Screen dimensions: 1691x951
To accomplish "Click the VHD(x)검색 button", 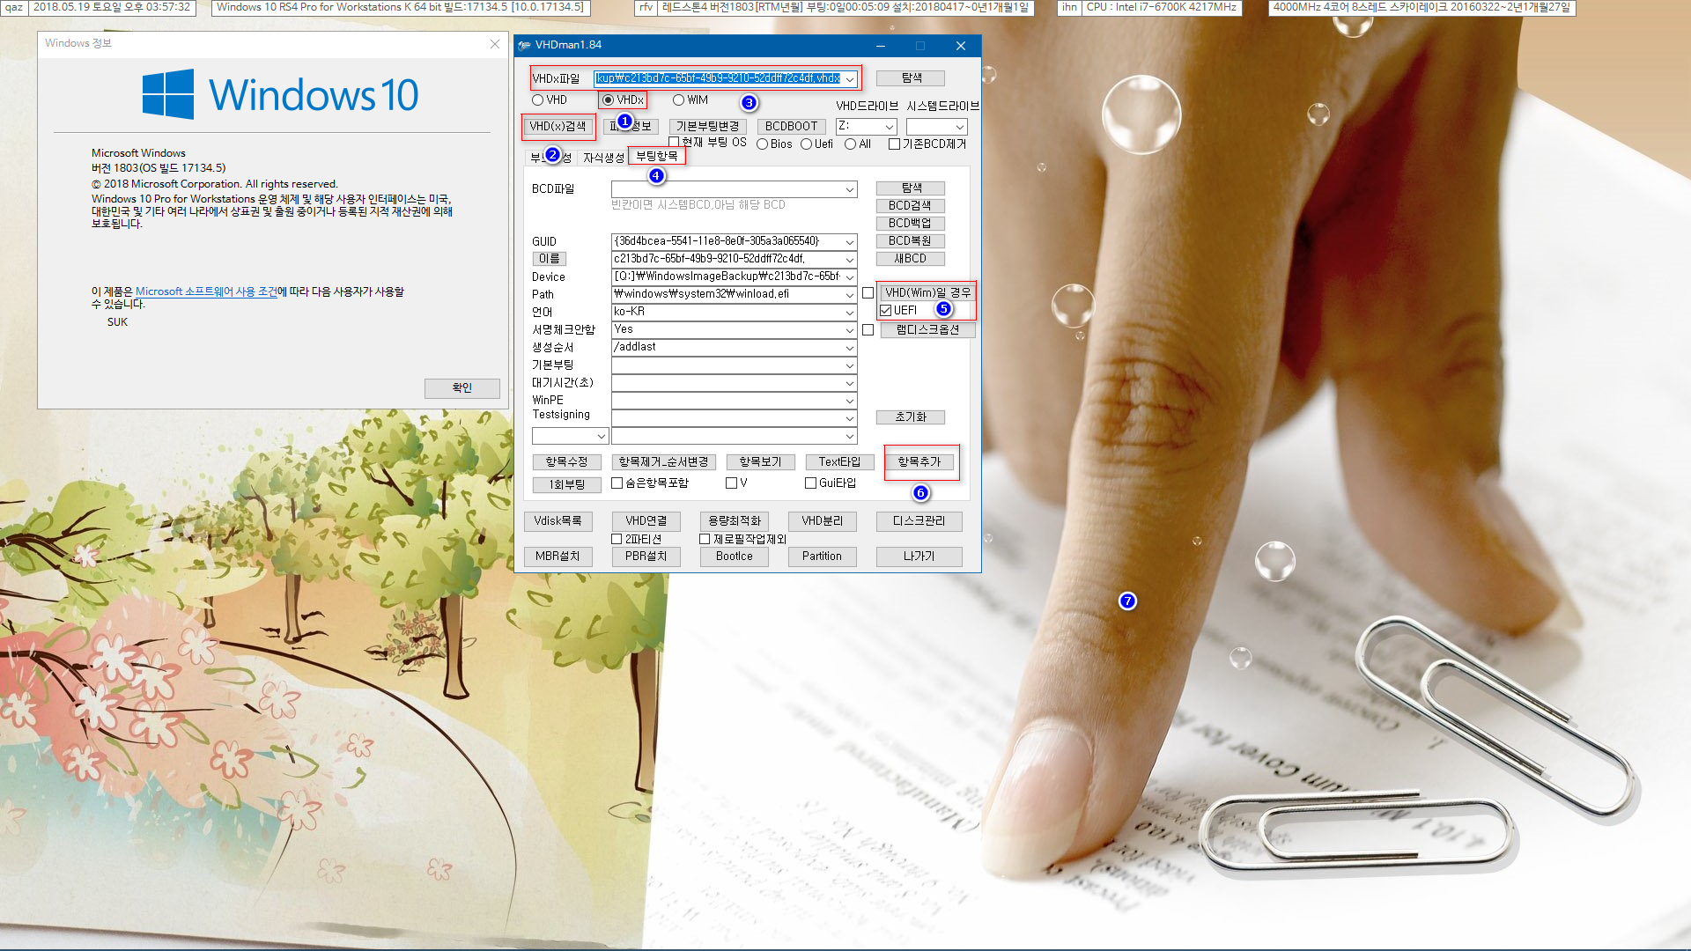I will pyautogui.click(x=558, y=127).
